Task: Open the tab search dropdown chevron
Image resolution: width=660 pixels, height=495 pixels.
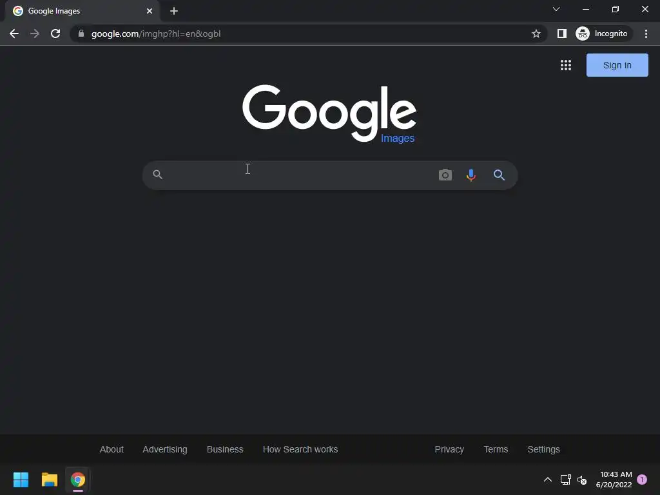Action: [x=556, y=9]
